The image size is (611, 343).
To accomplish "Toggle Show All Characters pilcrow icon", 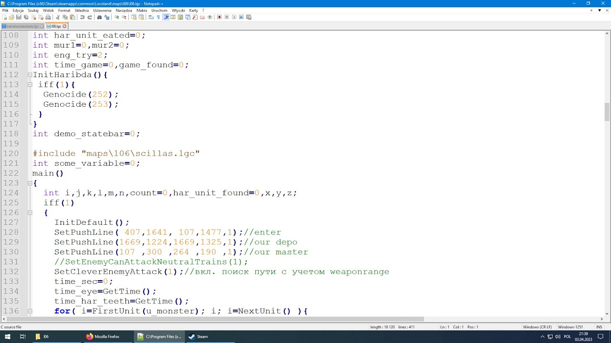I will click(158, 17).
